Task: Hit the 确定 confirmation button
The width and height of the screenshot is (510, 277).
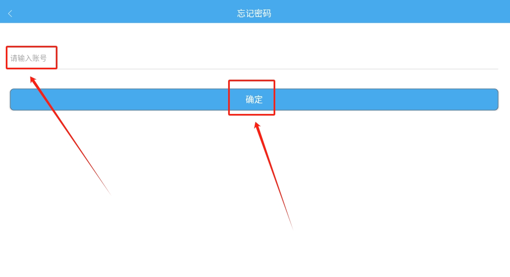Action: pos(254,99)
